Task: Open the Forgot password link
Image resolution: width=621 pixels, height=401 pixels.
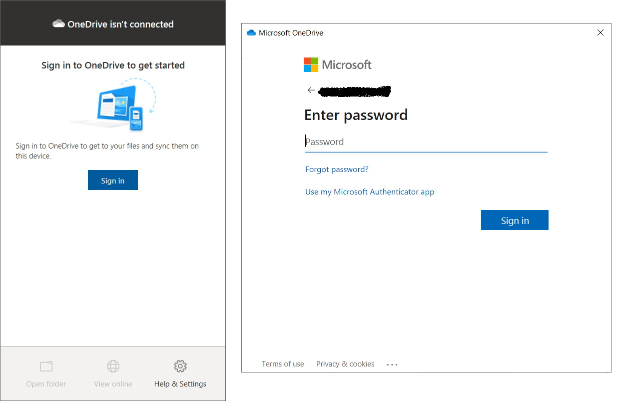Action: click(x=336, y=169)
